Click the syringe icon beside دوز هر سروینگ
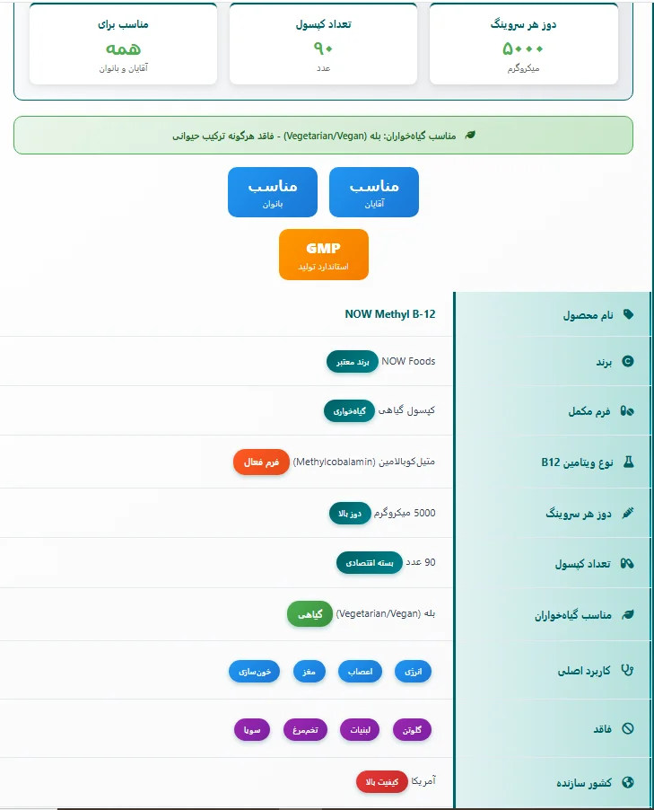The width and height of the screenshot is (654, 810). pos(628,513)
